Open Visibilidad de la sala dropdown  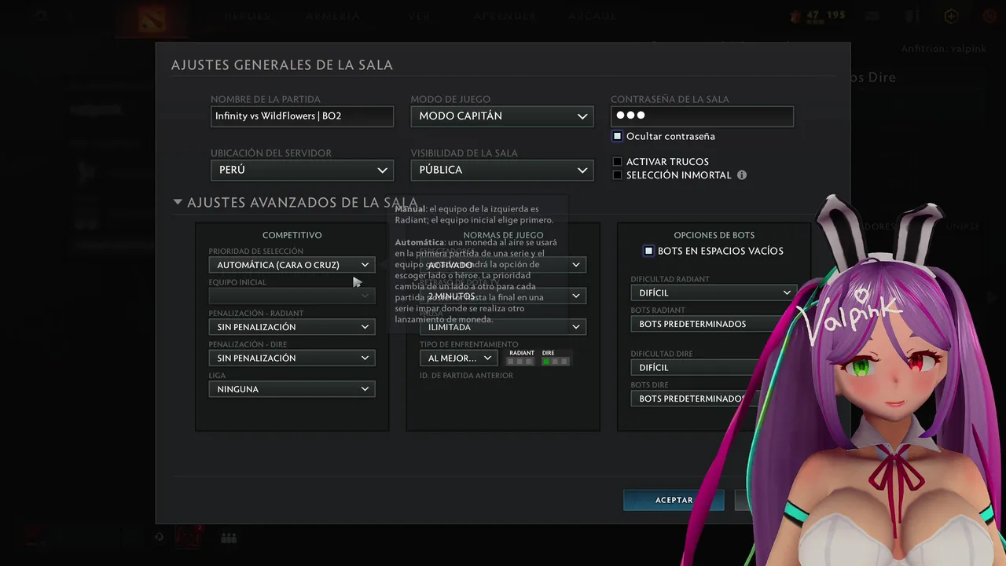(502, 170)
